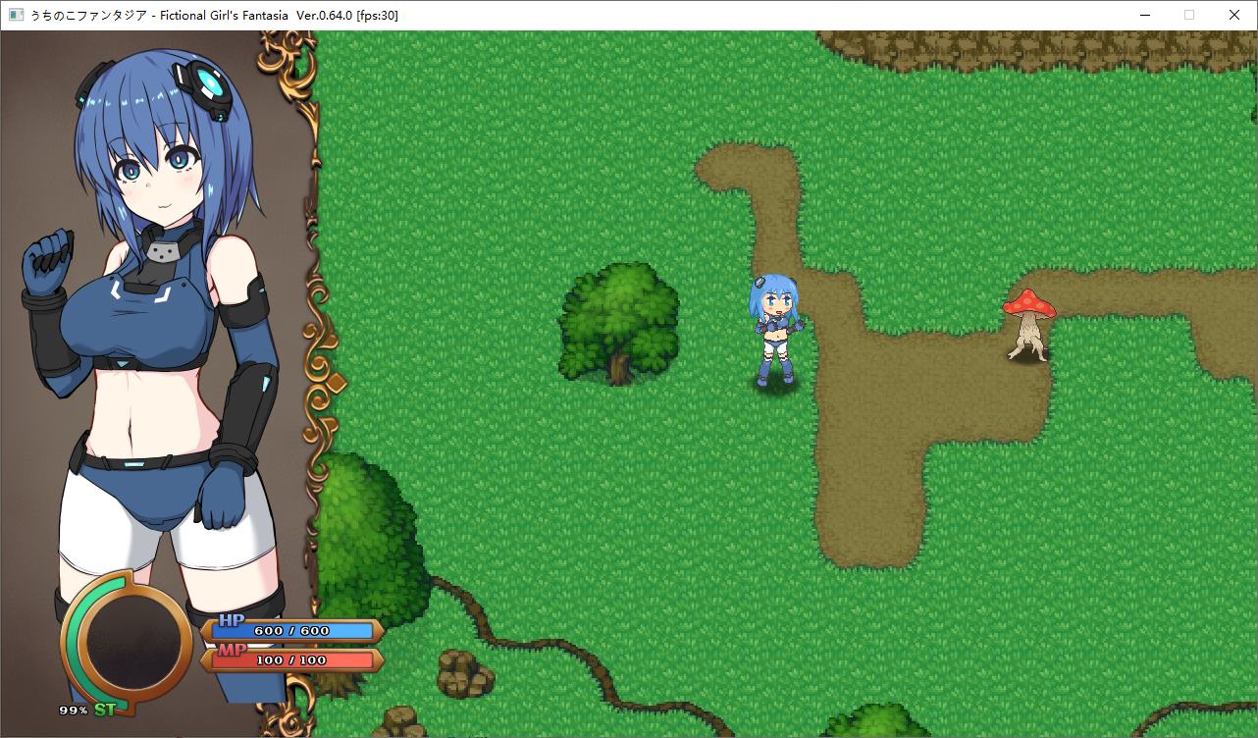Minimize the game window
Viewport: 1258px width, 738px height.
click(x=1144, y=15)
